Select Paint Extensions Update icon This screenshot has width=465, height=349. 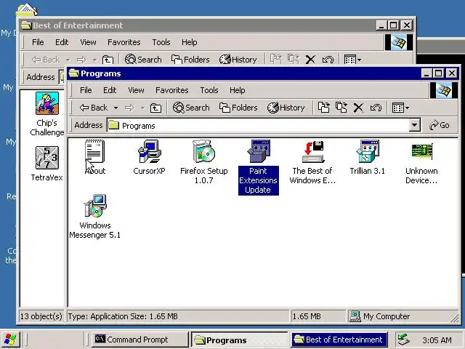click(x=259, y=151)
